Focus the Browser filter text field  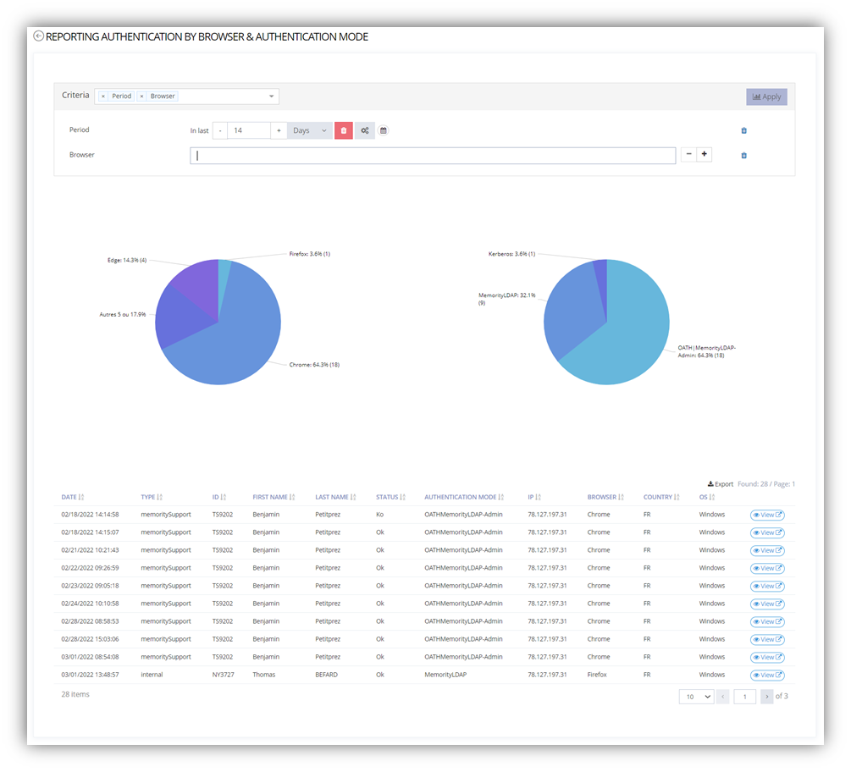pyautogui.click(x=433, y=156)
